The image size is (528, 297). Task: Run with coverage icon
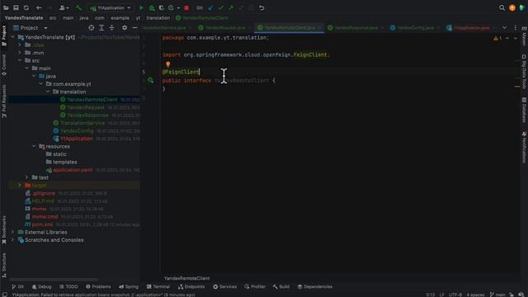(x=162, y=7)
